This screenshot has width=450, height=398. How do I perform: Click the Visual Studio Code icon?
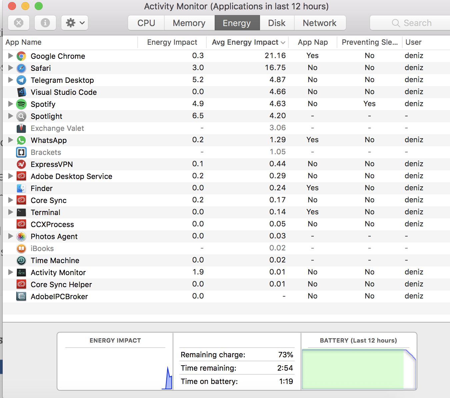point(21,92)
